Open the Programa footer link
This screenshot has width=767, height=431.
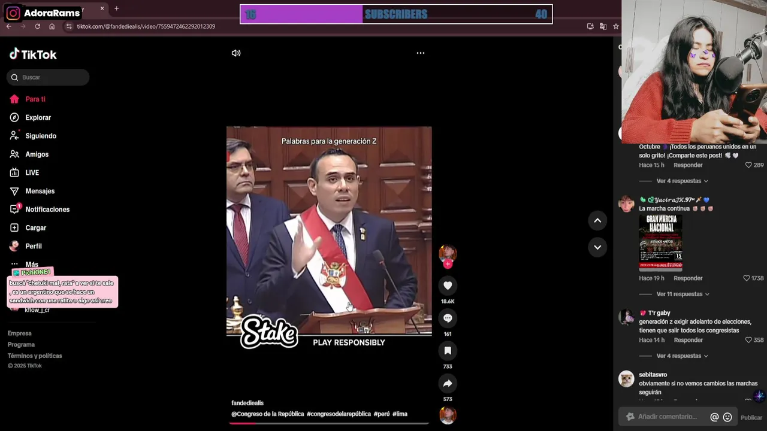[22, 345]
